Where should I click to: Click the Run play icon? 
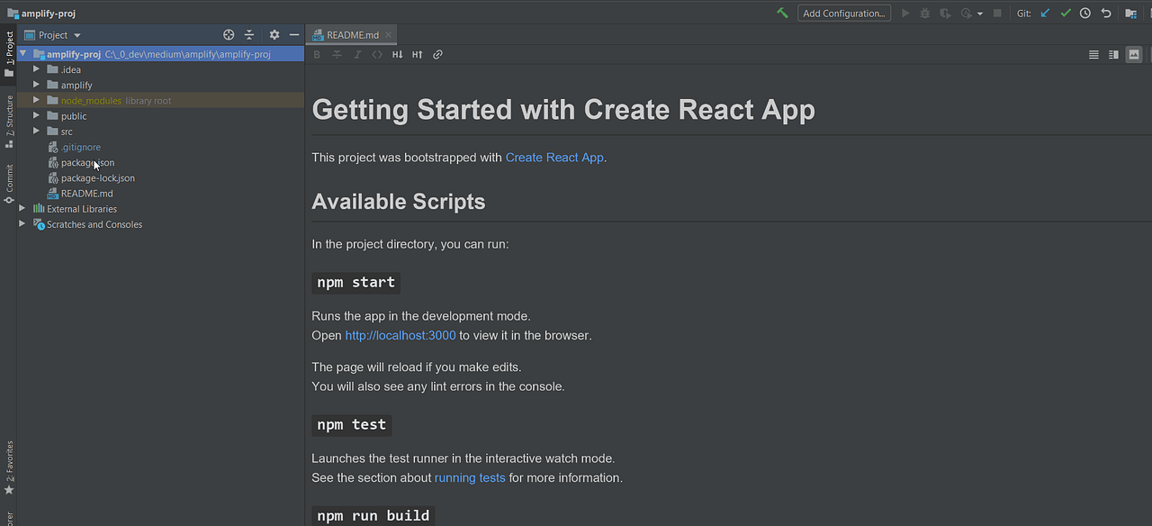click(905, 14)
